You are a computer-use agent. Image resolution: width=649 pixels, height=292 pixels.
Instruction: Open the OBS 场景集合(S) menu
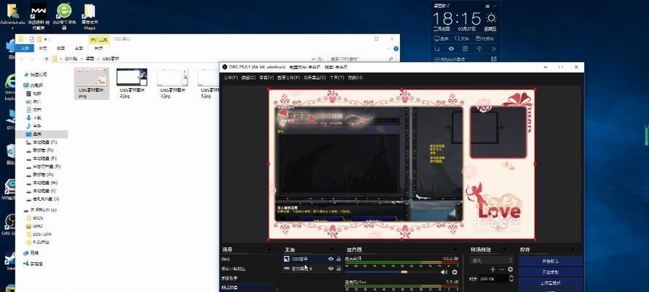point(315,77)
